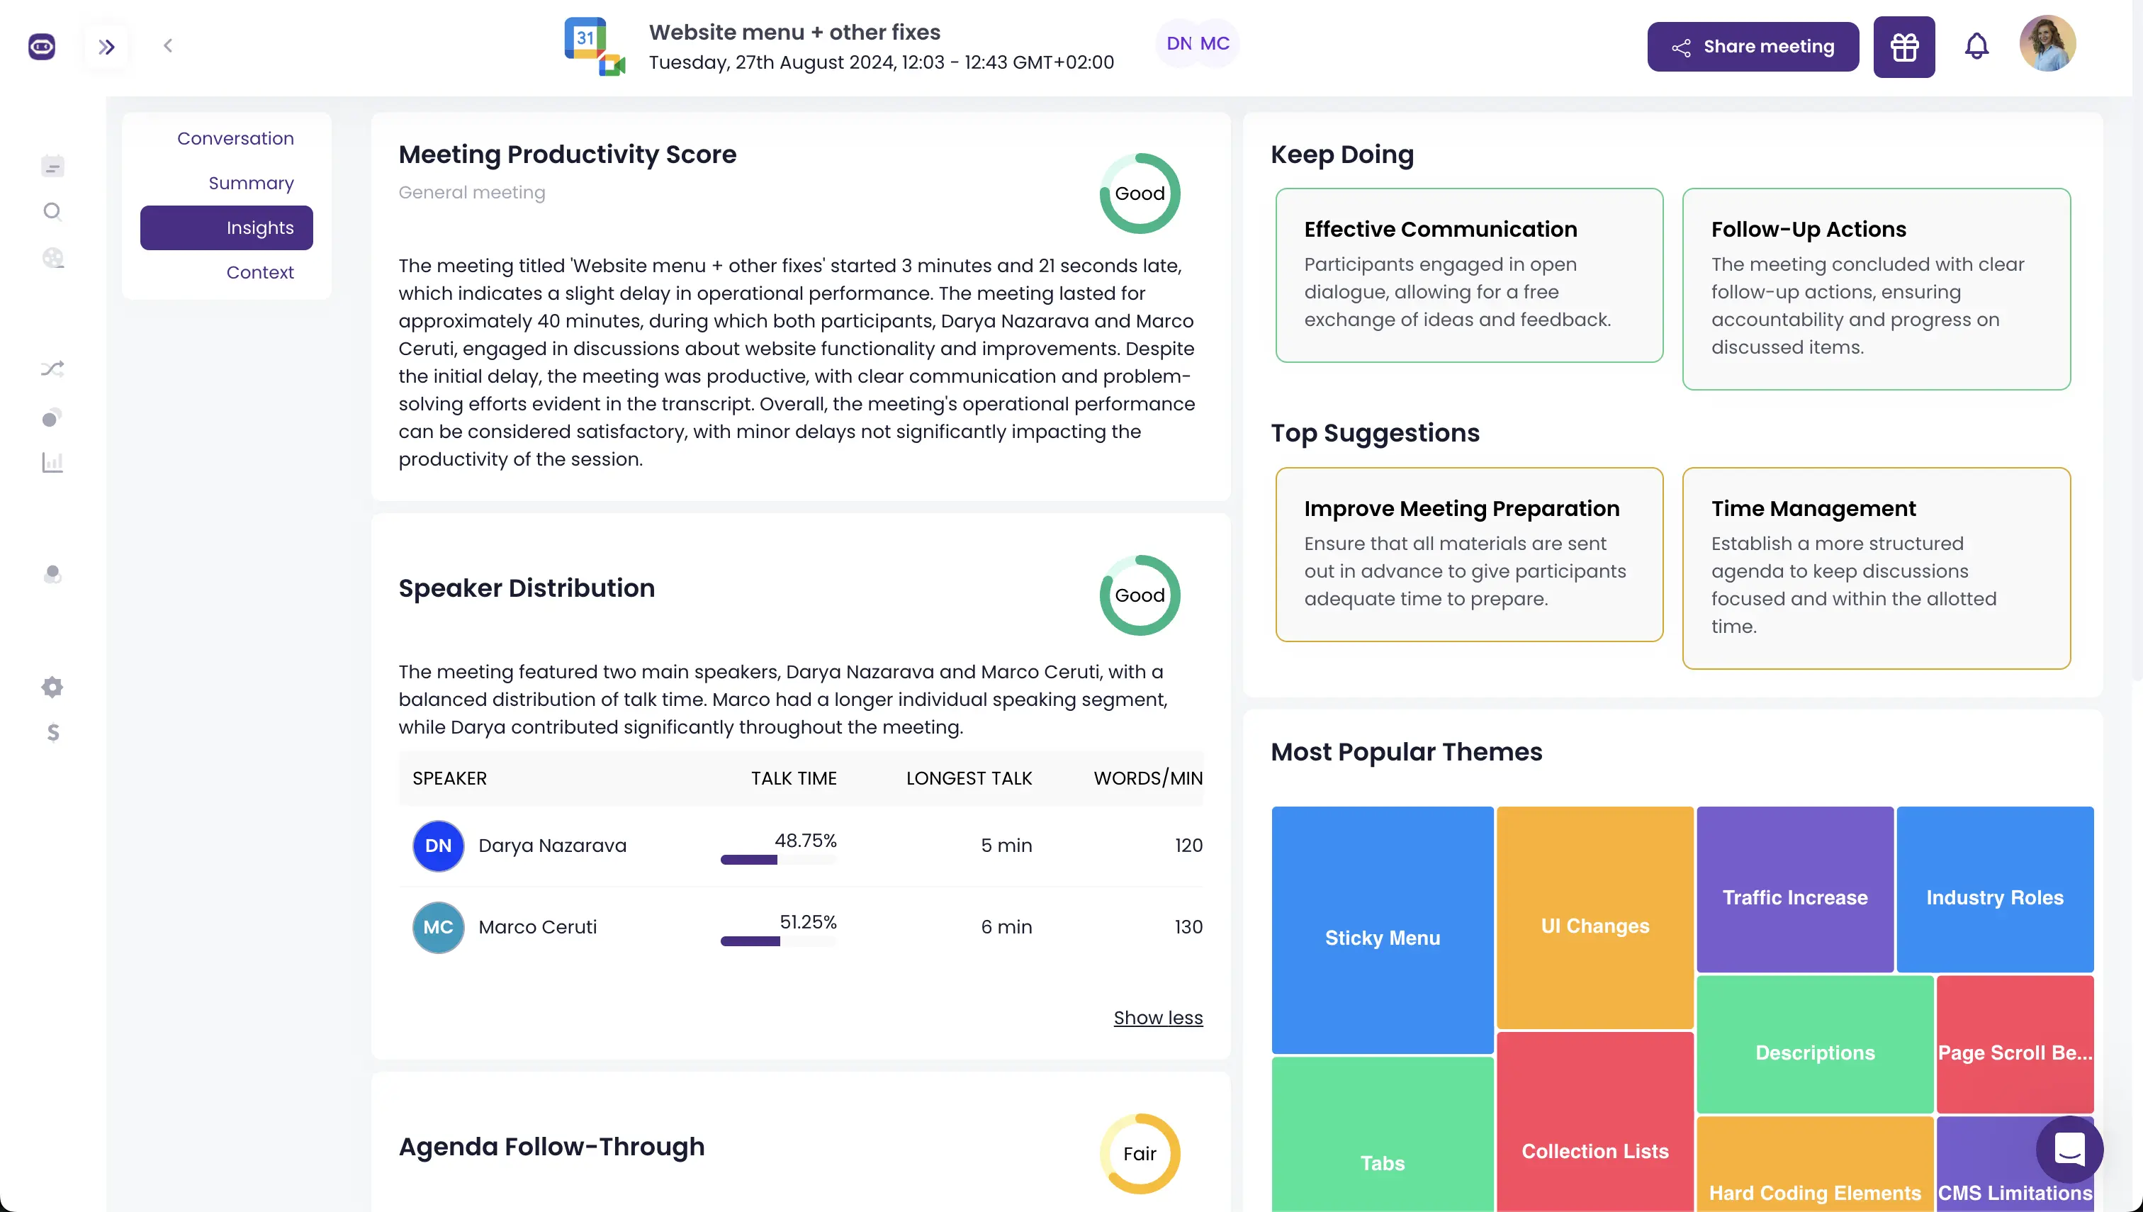Viewport: 2143px width, 1212px height.
Task: Open the notifications bell
Action: tap(1976, 46)
